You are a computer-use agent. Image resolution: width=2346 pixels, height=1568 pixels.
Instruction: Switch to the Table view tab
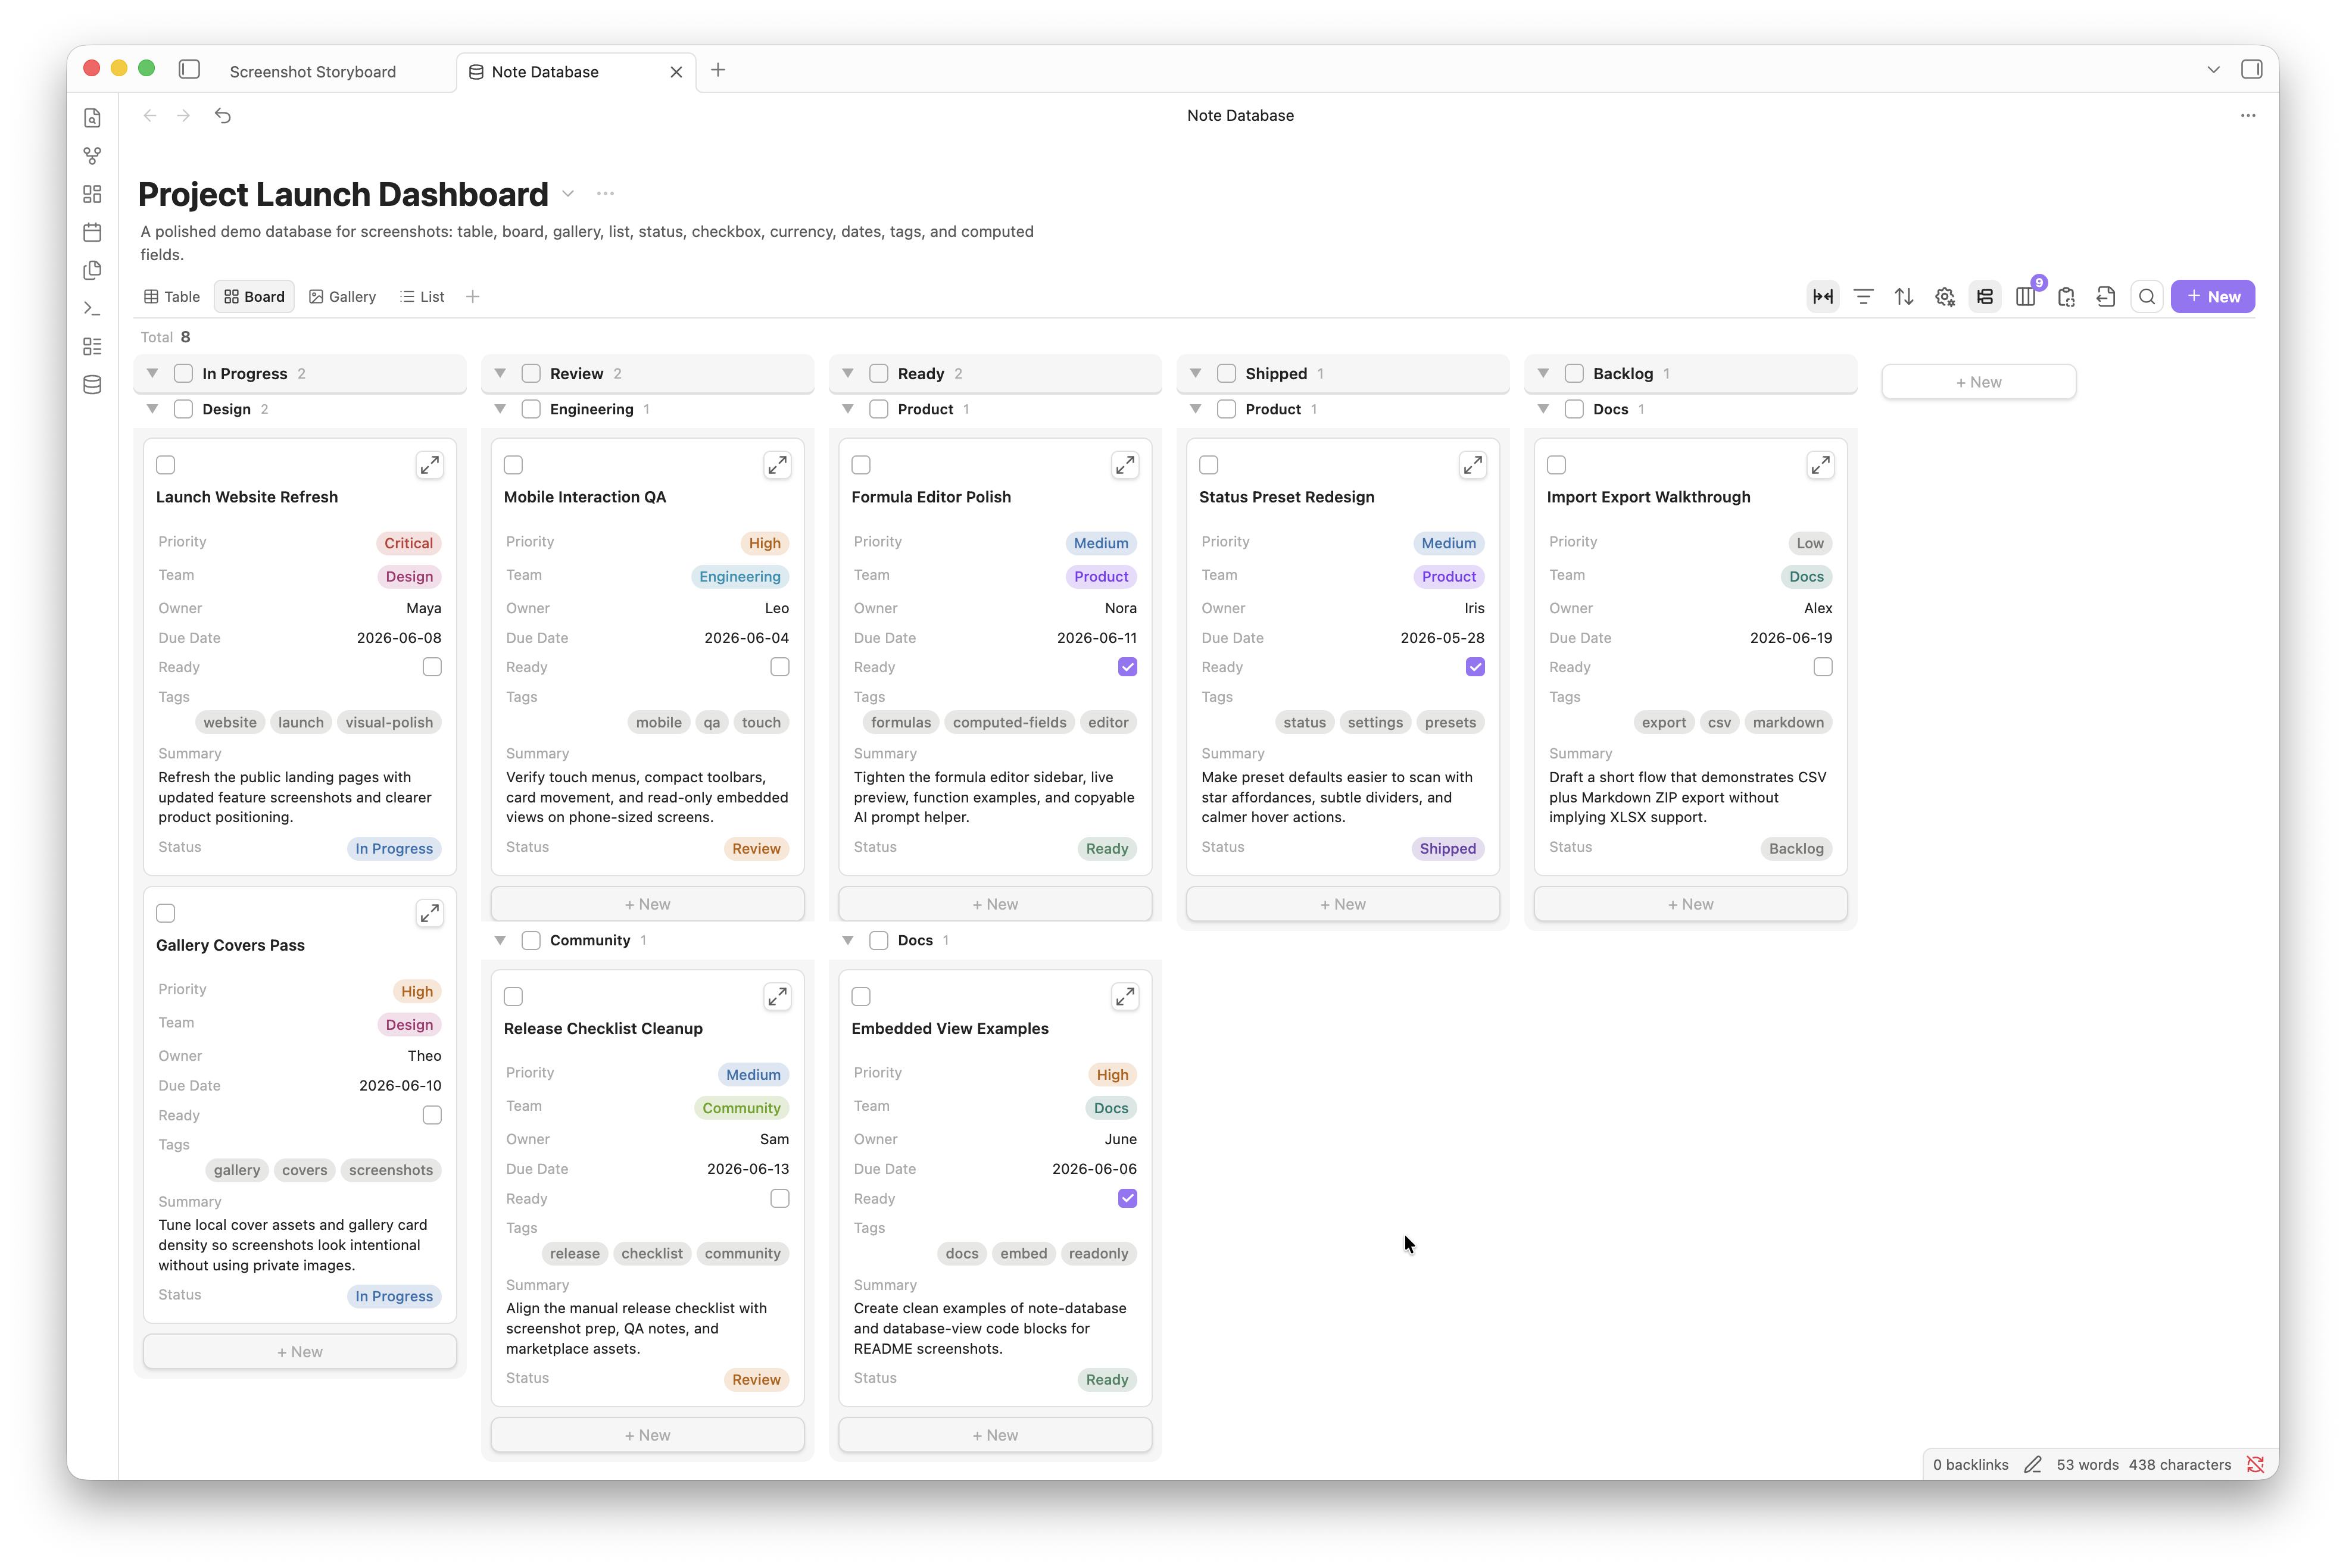(x=172, y=297)
